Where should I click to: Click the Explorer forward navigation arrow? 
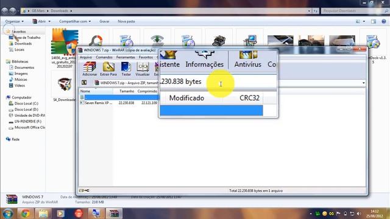pos(13,11)
